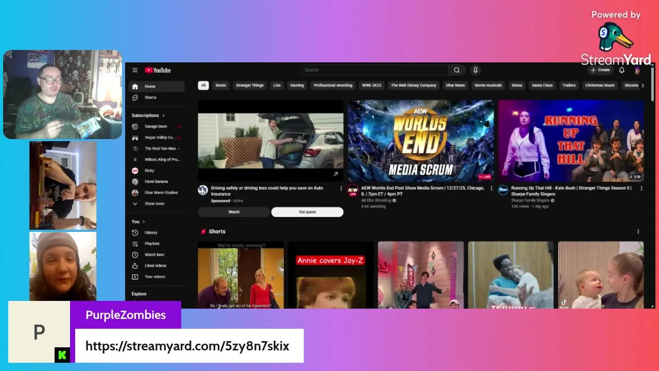Image resolution: width=659 pixels, height=371 pixels.
Task: Open the Sharpe Family Singers channel avatar
Action: tap(503, 191)
